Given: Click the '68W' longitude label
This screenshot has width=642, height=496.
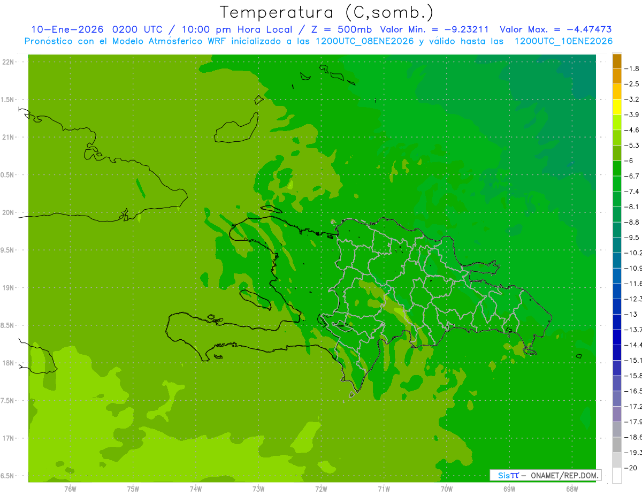Looking at the screenshot, I should [571, 489].
